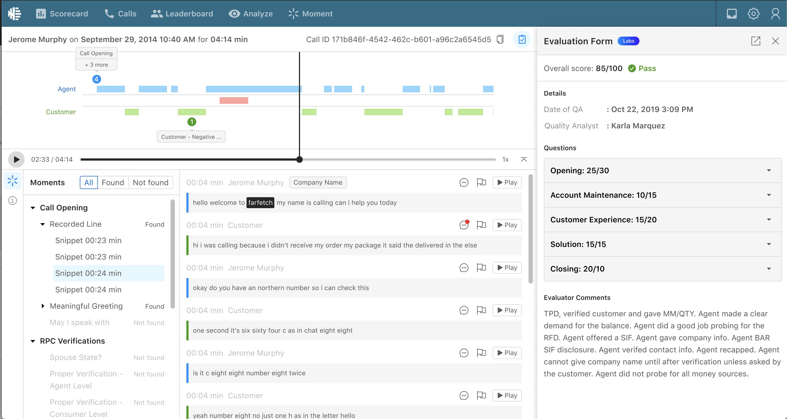Expand the Solution: 15/15 section
The height and width of the screenshot is (419, 787).
[x=662, y=244]
